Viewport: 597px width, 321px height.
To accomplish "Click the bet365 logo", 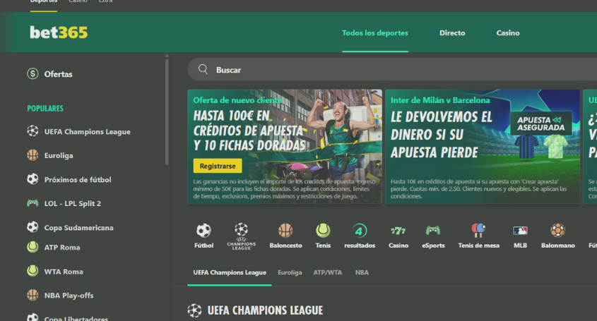I will click(59, 32).
